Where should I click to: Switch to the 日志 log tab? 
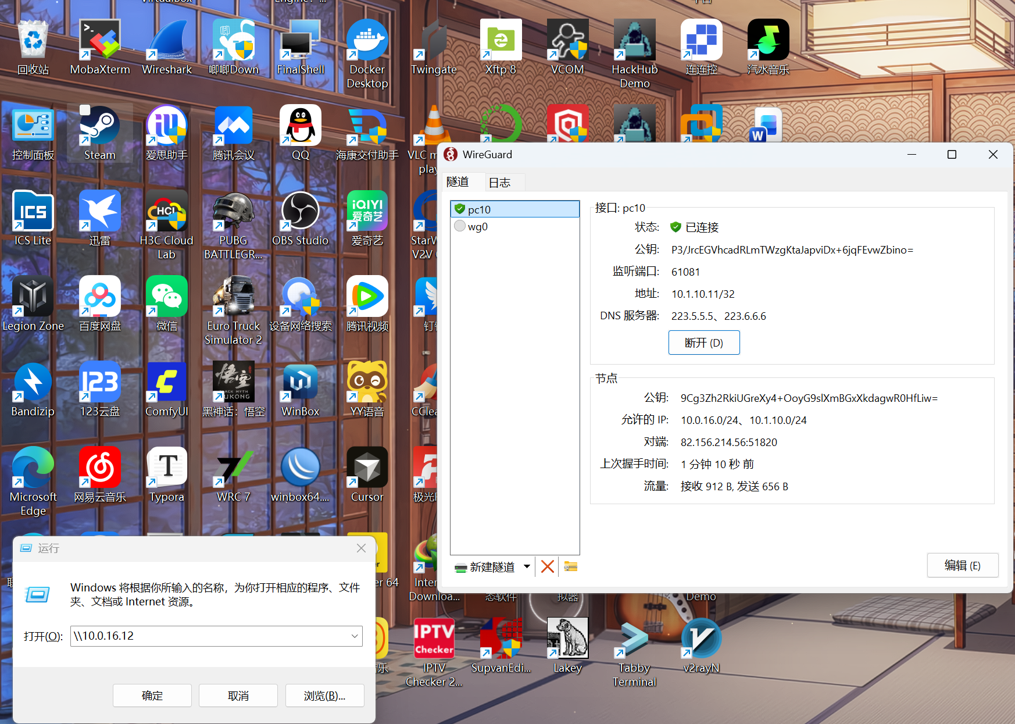(499, 183)
